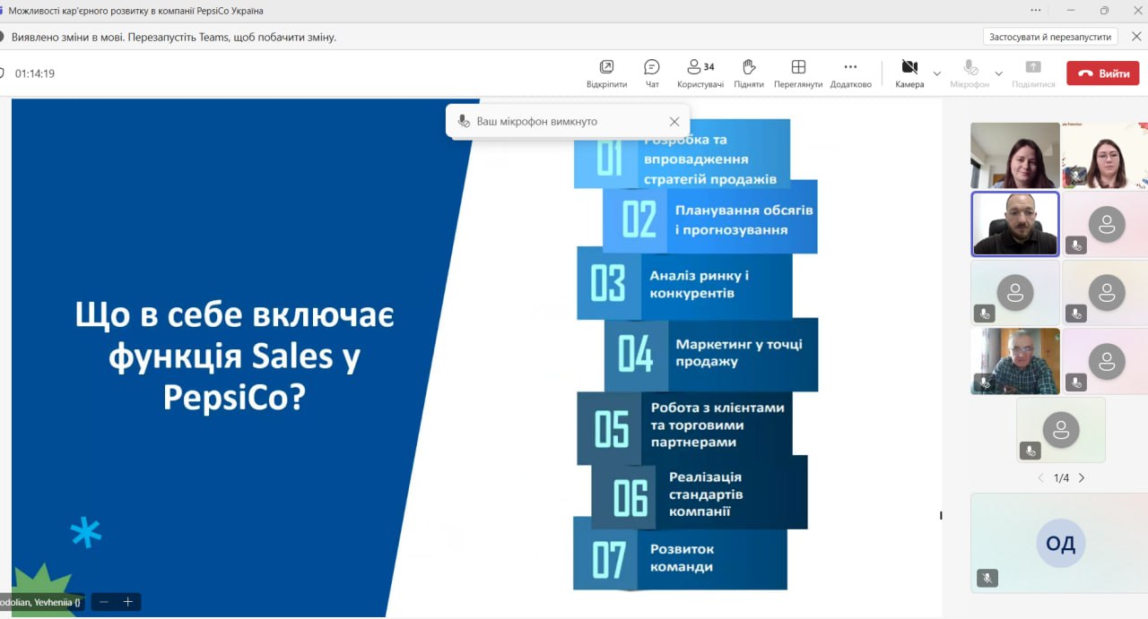Dismiss the microphone muted notification

click(x=674, y=122)
